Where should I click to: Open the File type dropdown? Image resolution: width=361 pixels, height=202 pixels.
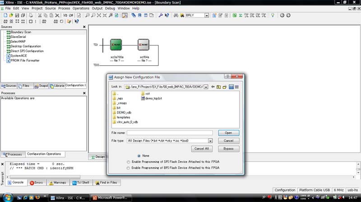tap(210, 141)
